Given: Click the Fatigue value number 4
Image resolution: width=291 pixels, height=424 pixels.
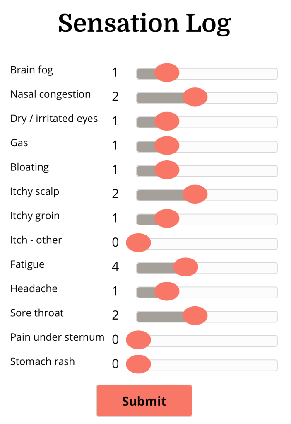Looking at the screenshot, I should pyautogui.click(x=115, y=267).
